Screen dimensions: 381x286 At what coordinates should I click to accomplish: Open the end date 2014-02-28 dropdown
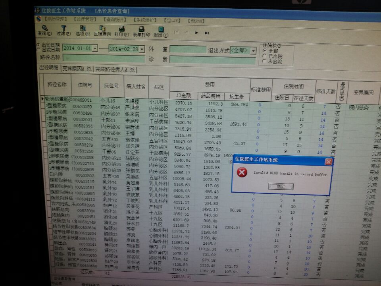click(142, 49)
